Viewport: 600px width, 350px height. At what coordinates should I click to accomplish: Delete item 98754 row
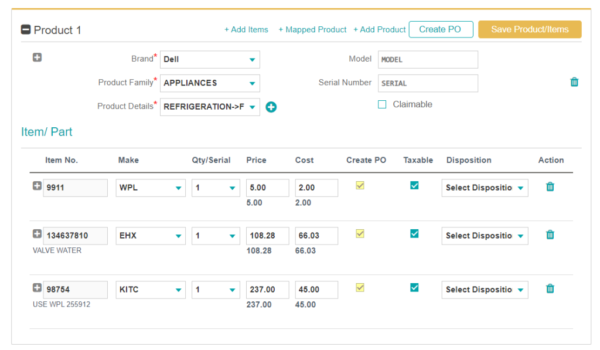(x=550, y=288)
